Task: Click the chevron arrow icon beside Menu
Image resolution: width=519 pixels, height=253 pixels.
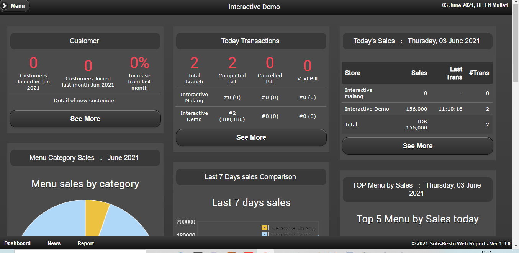Action: point(5,6)
